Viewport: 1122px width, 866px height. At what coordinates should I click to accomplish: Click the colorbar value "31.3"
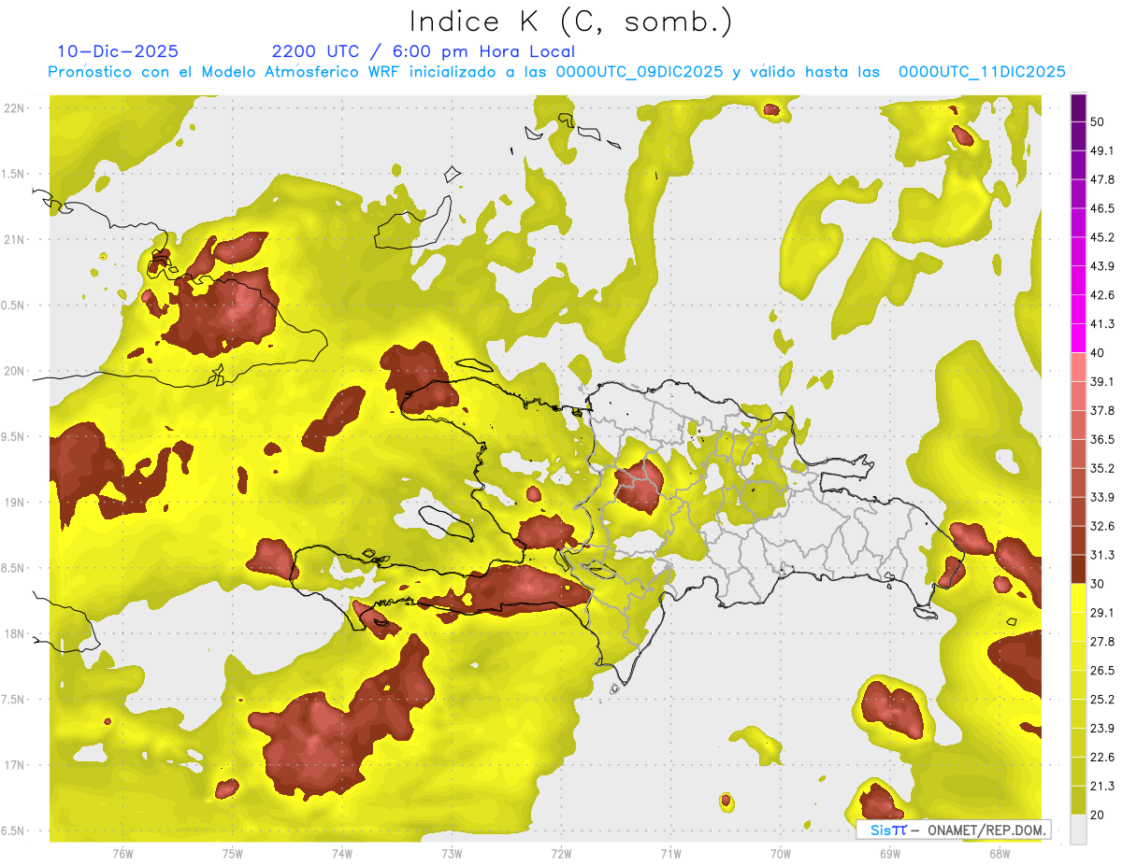[x=1102, y=555]
